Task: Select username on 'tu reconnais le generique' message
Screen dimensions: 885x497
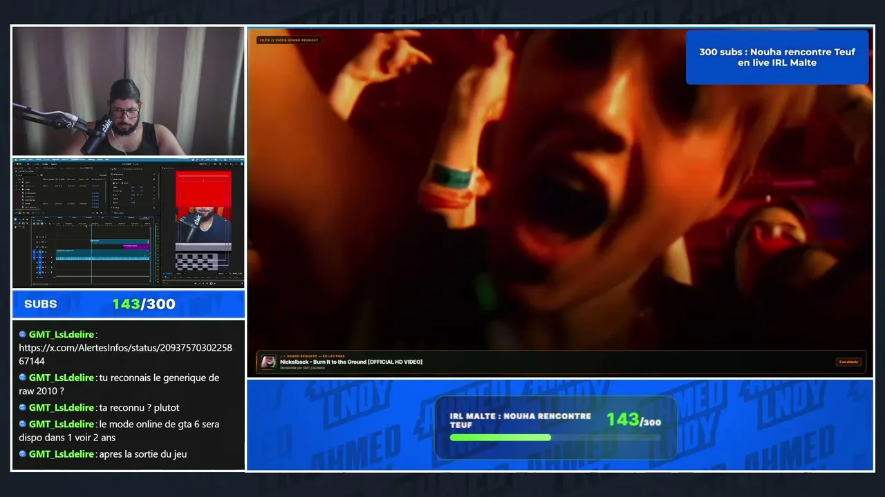Action: pos(62,378)
